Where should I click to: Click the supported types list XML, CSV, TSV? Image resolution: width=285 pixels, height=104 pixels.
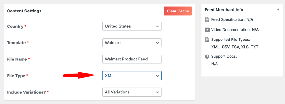point(235,47)
